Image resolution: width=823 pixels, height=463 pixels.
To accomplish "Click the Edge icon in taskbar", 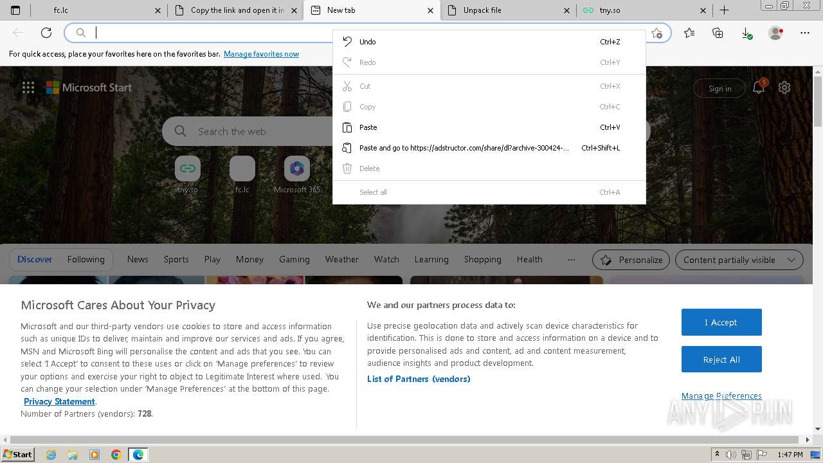I will click(x=138, y=455).
